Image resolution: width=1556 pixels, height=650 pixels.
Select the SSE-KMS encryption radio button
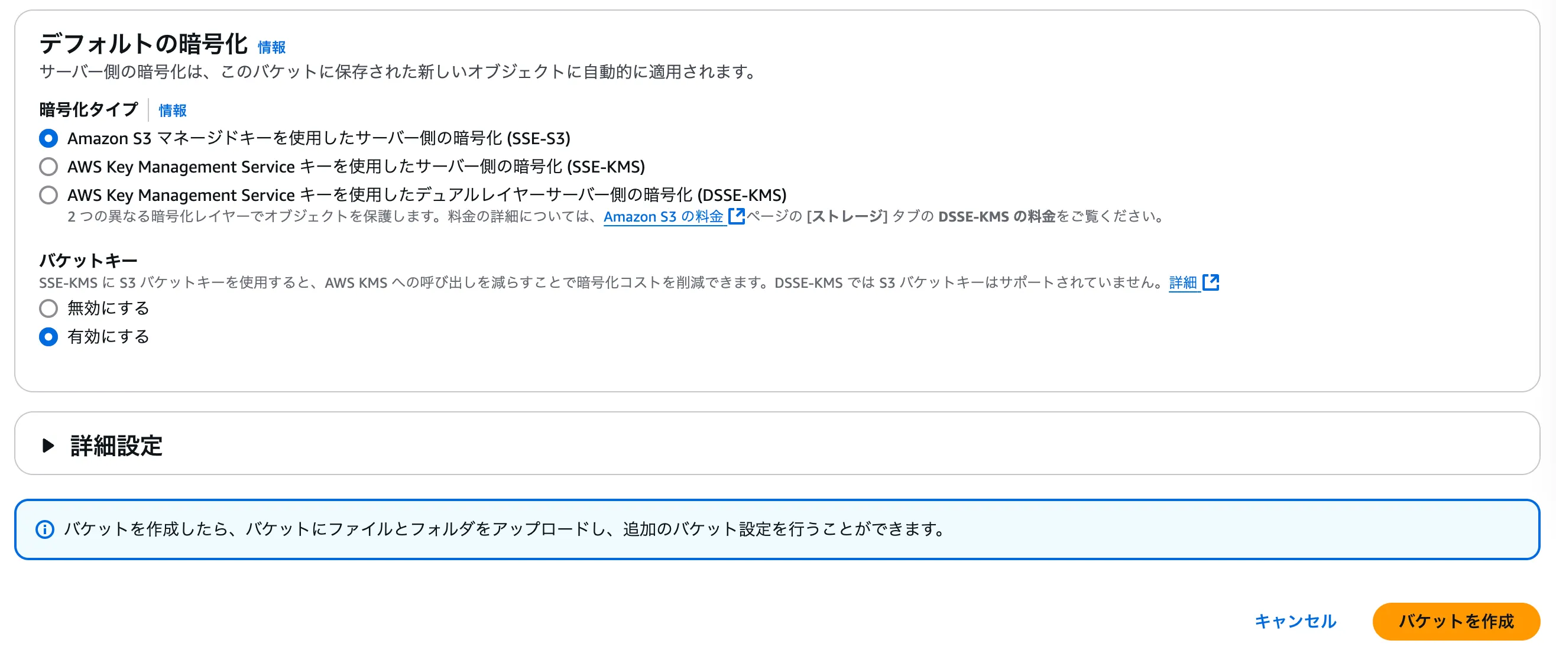(48, 167)
